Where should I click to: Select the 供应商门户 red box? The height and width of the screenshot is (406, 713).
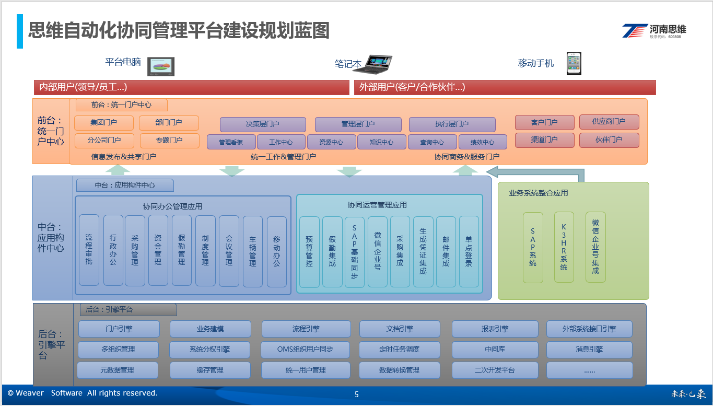(609, 122)
